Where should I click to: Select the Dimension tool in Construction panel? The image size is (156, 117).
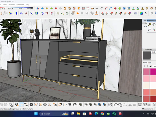point(154,25)
